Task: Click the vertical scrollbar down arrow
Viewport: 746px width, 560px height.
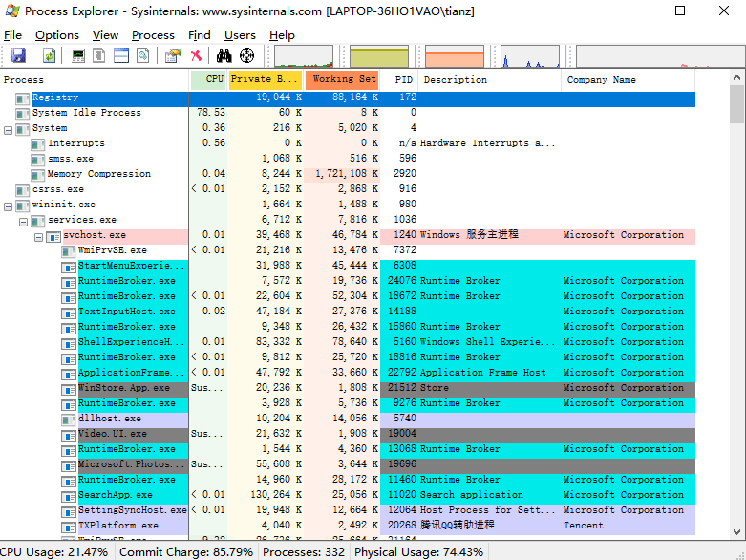Action: (x=736, y=532)
